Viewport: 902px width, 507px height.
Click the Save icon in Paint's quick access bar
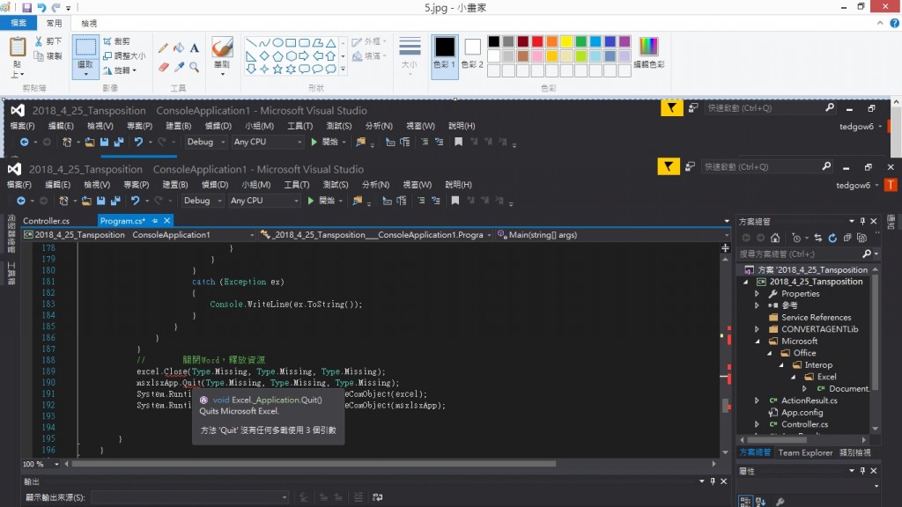26,7
